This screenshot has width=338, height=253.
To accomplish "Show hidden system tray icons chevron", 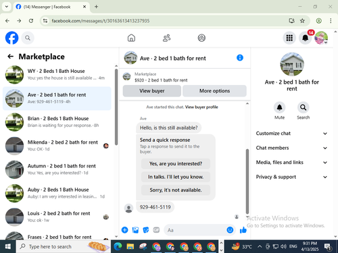I will coord(260,247).
